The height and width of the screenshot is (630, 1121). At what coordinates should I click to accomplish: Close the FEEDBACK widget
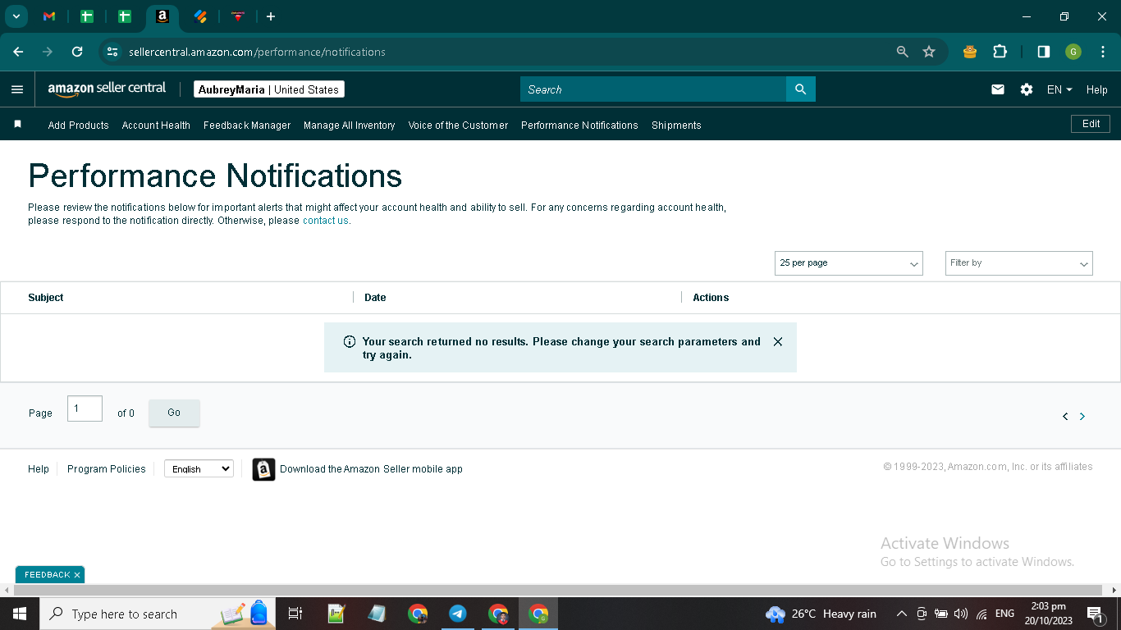click(x=77, y=575)
